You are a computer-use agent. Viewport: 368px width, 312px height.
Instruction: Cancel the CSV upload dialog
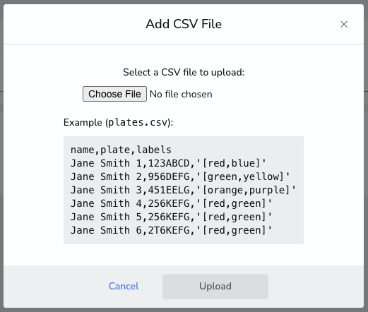(124, 286)
